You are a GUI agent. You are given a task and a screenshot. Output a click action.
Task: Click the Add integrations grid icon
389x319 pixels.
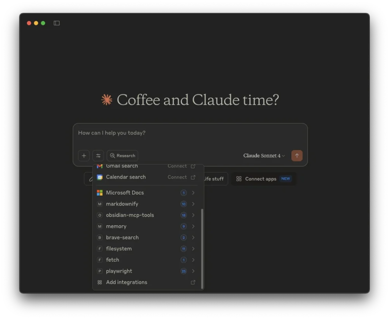pyautogui.click(x=100, y=282)
